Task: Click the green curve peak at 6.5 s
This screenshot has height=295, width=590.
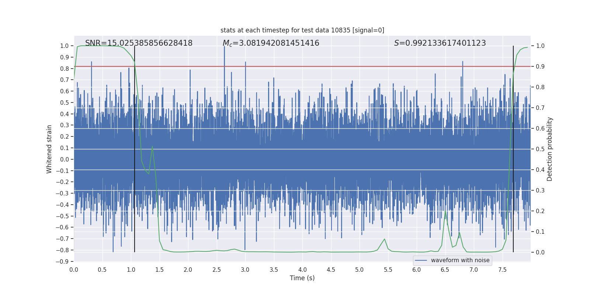Action: pos(445,211)
